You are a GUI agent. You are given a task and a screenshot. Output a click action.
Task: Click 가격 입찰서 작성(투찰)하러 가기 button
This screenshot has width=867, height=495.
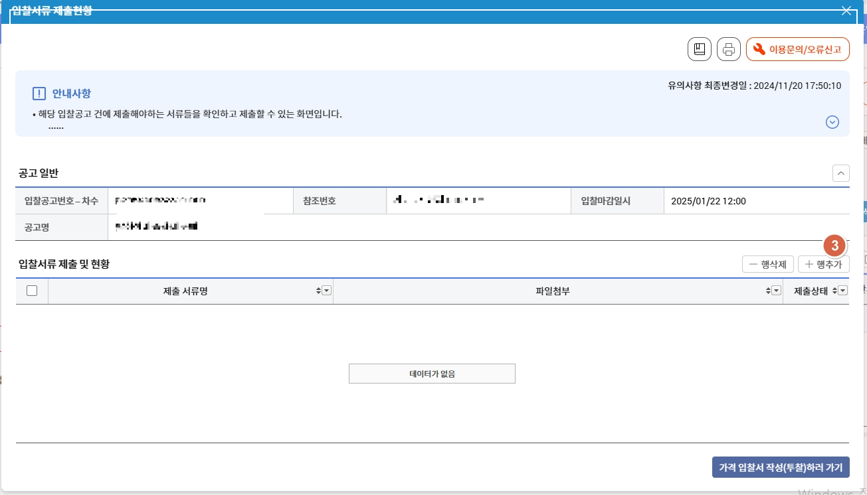click(x=782, y=467)
